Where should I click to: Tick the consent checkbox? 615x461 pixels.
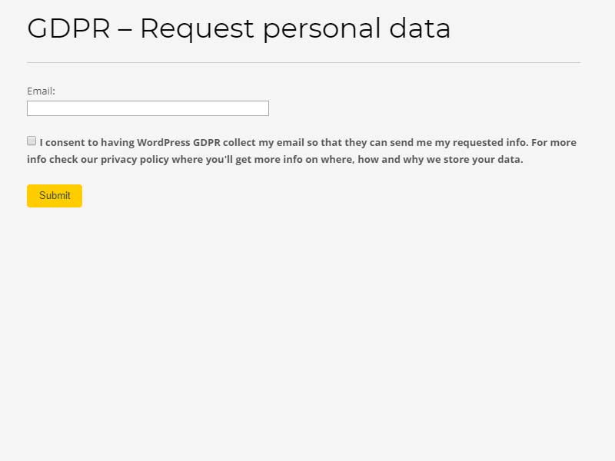[32, 141]
